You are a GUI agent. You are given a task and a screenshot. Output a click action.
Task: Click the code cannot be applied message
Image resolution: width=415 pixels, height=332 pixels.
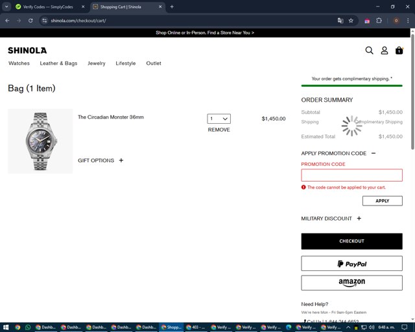346,187
